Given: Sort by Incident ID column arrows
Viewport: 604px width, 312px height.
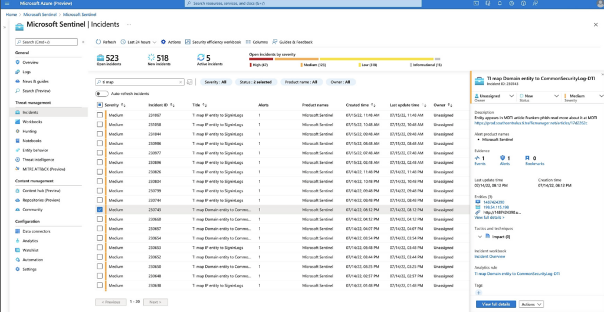Looking at the screenshot, I should (x=173, y=105).
